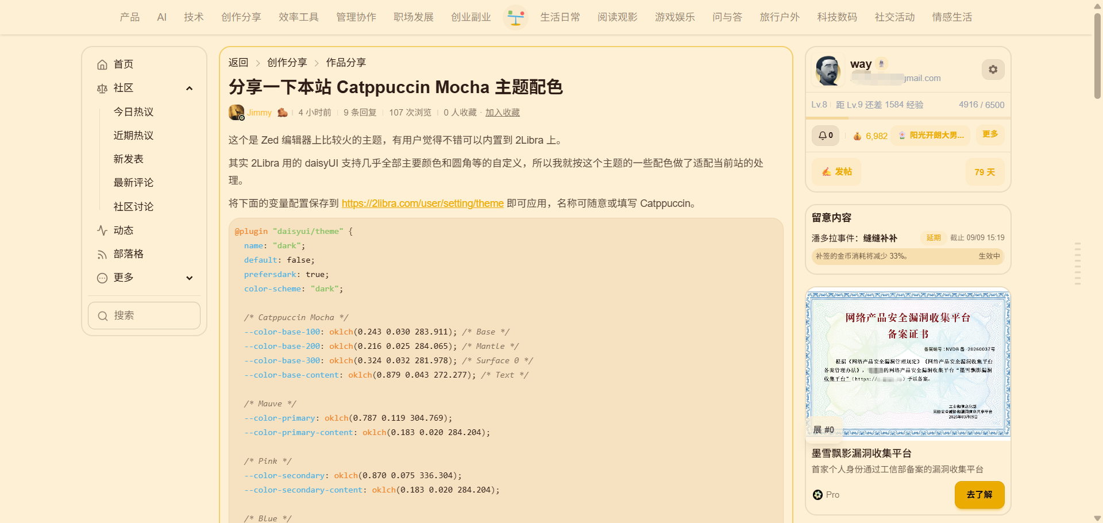The width and height of the screenshot is (1103, 523).
Task: Click the 2Libra site logo in top navigation
Action: pos(515,17)
